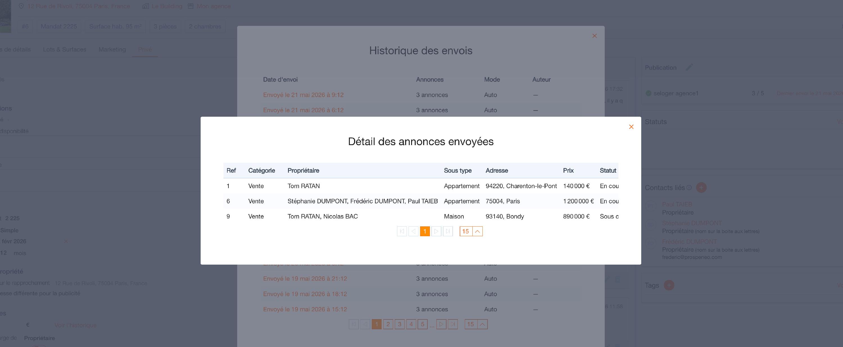Click the price 140 000 €

(576, 186)
